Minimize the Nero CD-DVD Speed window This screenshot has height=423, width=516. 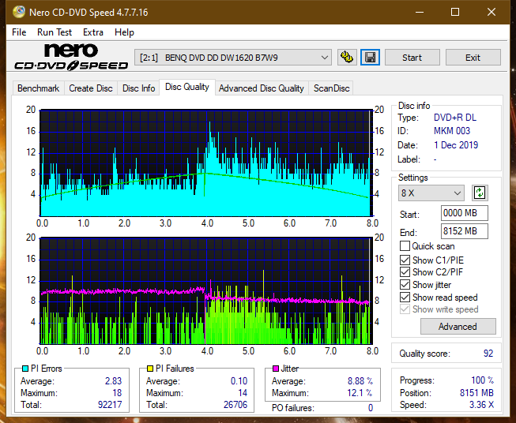[x=420, y=12]
